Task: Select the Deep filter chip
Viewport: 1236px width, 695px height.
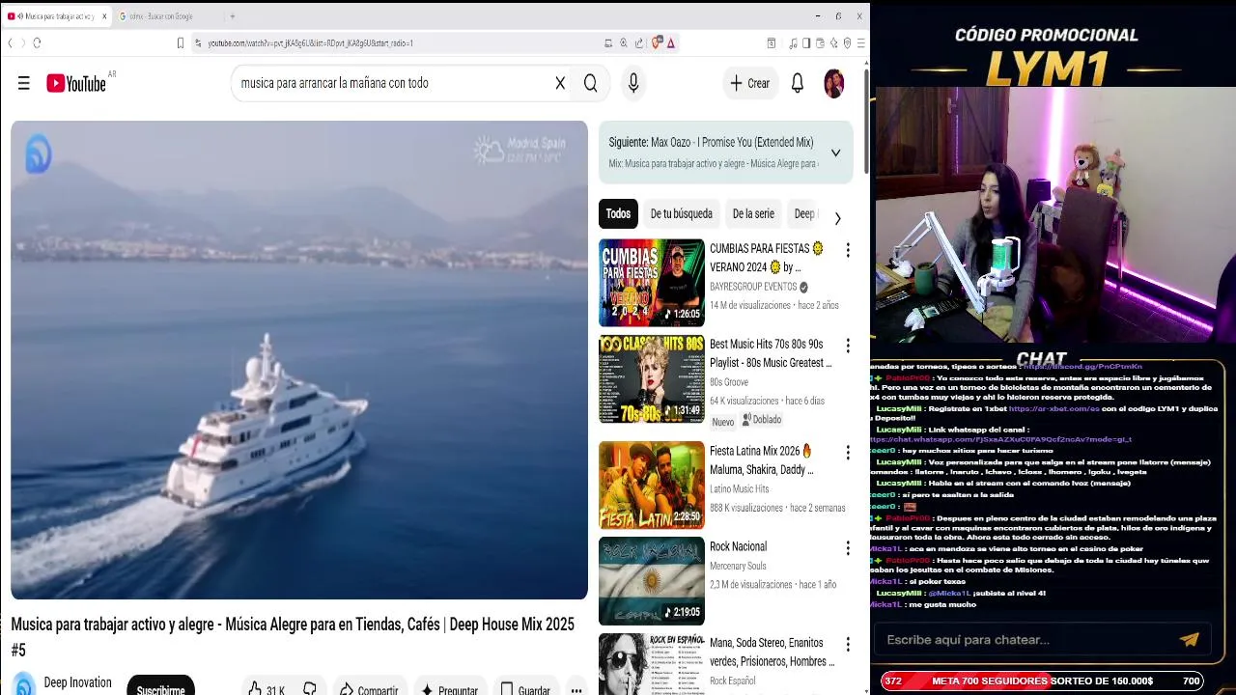Action: (803, 214)
